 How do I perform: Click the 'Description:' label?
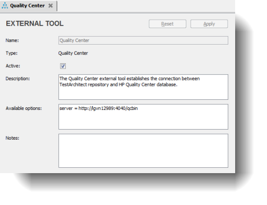[18, 79]
